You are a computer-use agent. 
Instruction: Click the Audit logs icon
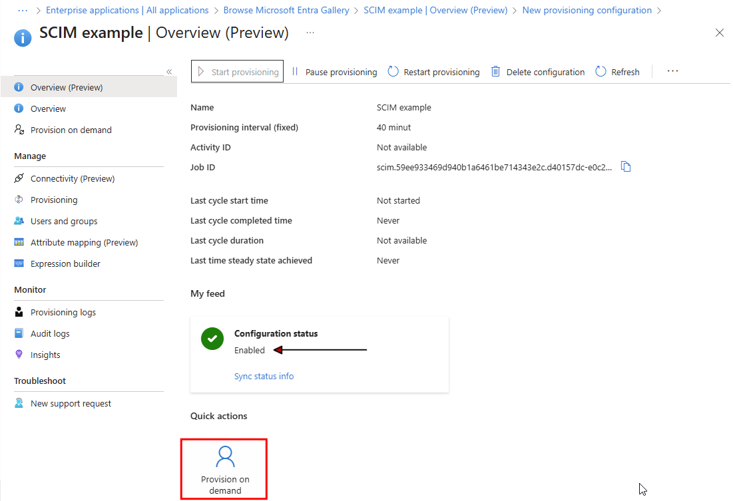[x=19, y=333]
